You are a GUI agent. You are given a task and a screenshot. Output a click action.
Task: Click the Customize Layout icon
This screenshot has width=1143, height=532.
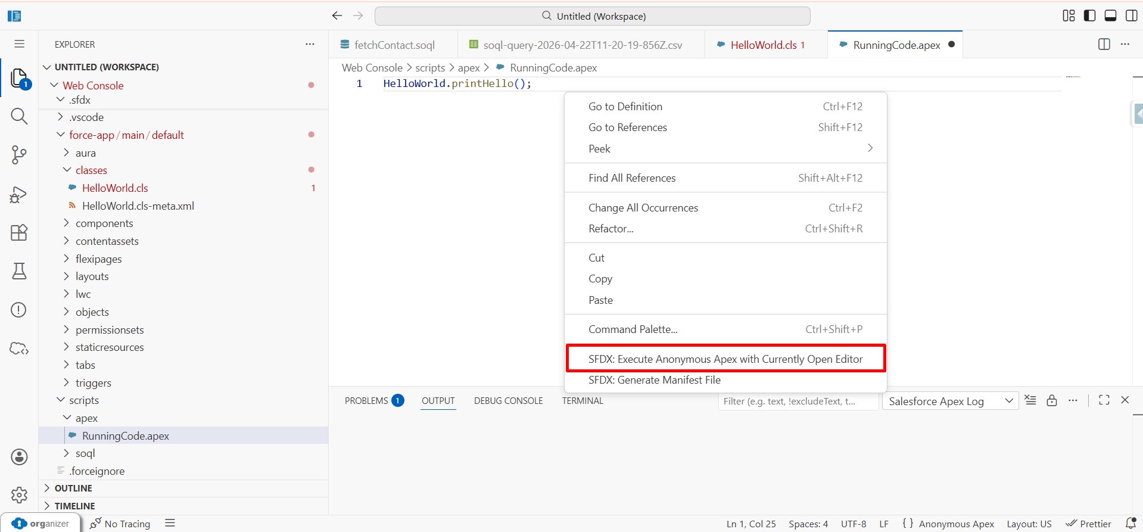[x=1069, y=16]
